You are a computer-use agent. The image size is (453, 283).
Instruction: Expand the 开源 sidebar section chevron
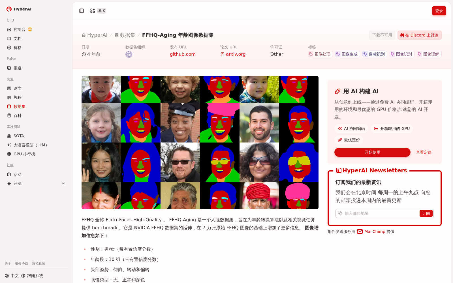(63, 183)
